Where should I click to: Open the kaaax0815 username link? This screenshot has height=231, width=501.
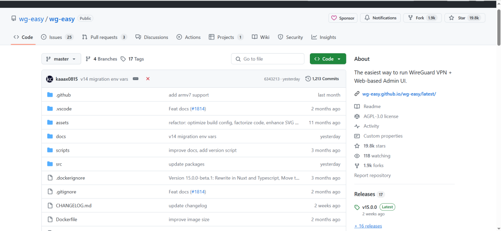click(67, 79)
